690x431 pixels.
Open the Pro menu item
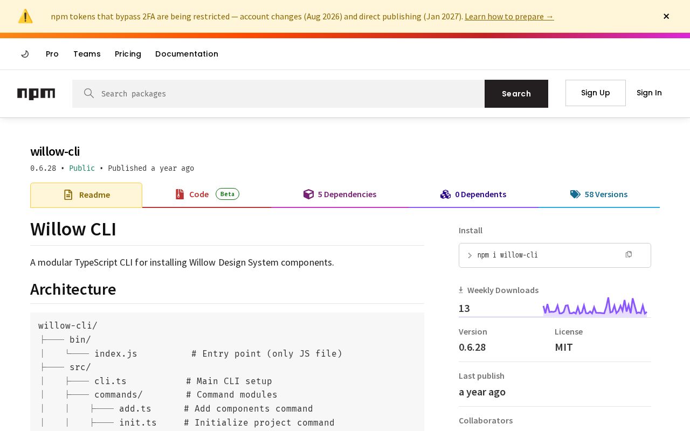[52, 54]
